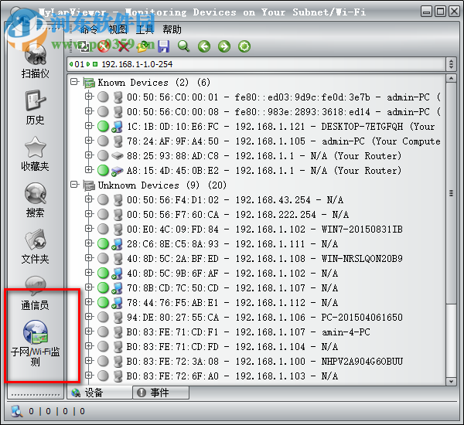Select 子网/Wi-Fi监测 subnet monitoring
This screenshot has width=464, height=425.
point(36,343)
